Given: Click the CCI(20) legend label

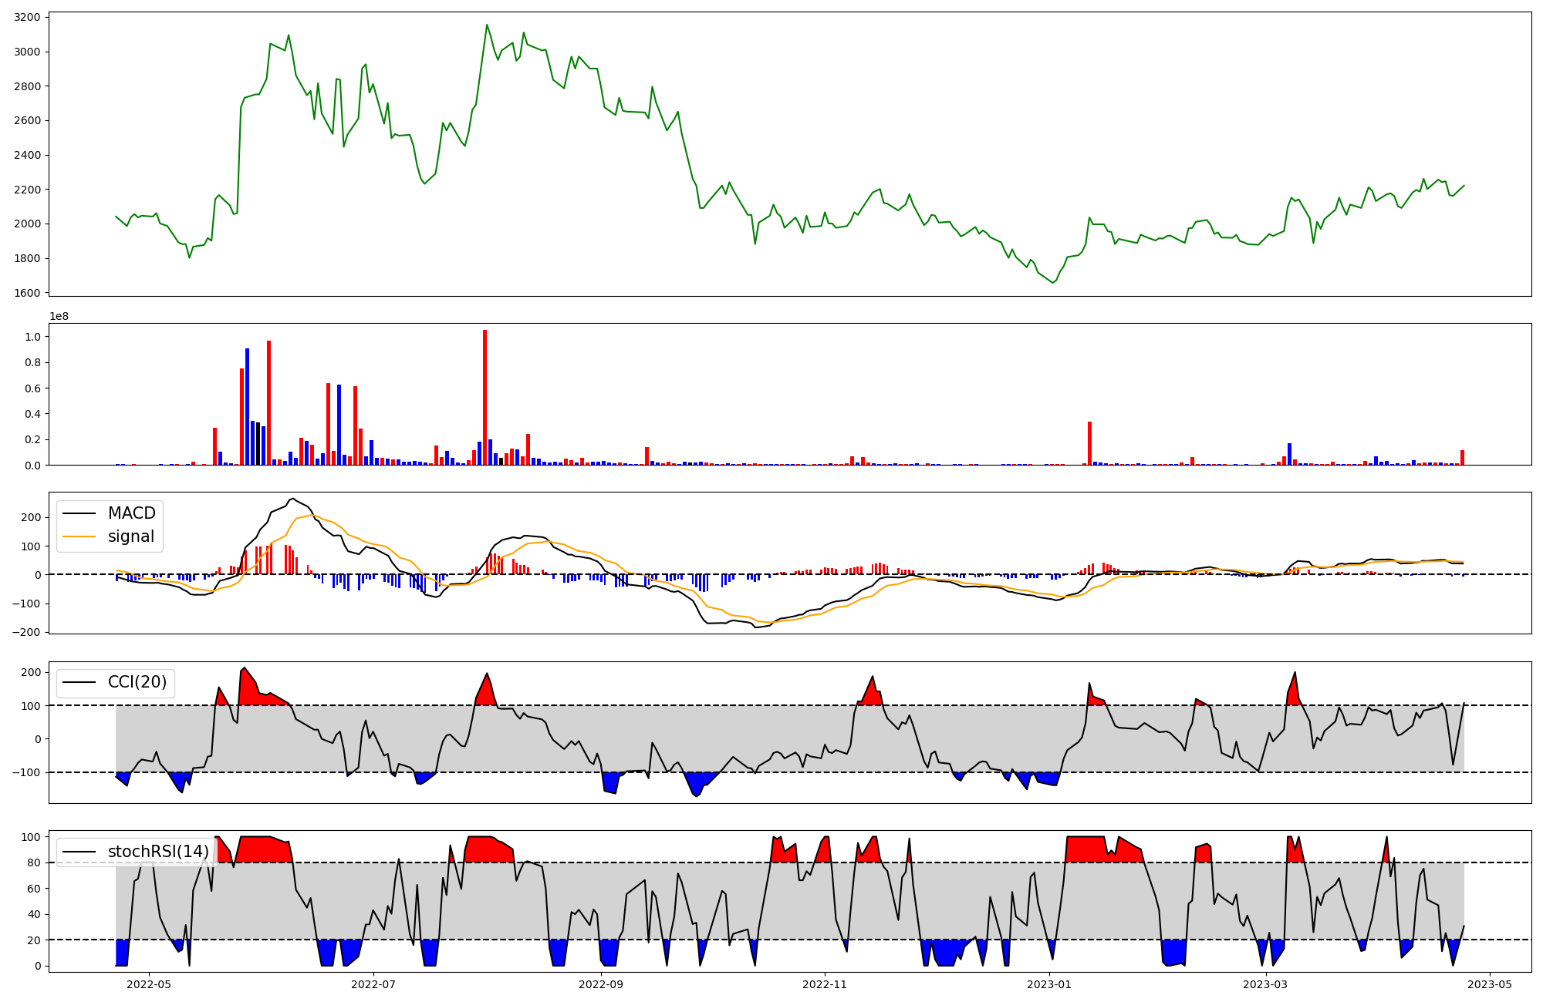Looking at the screenshot, I should tap(137, 682).
